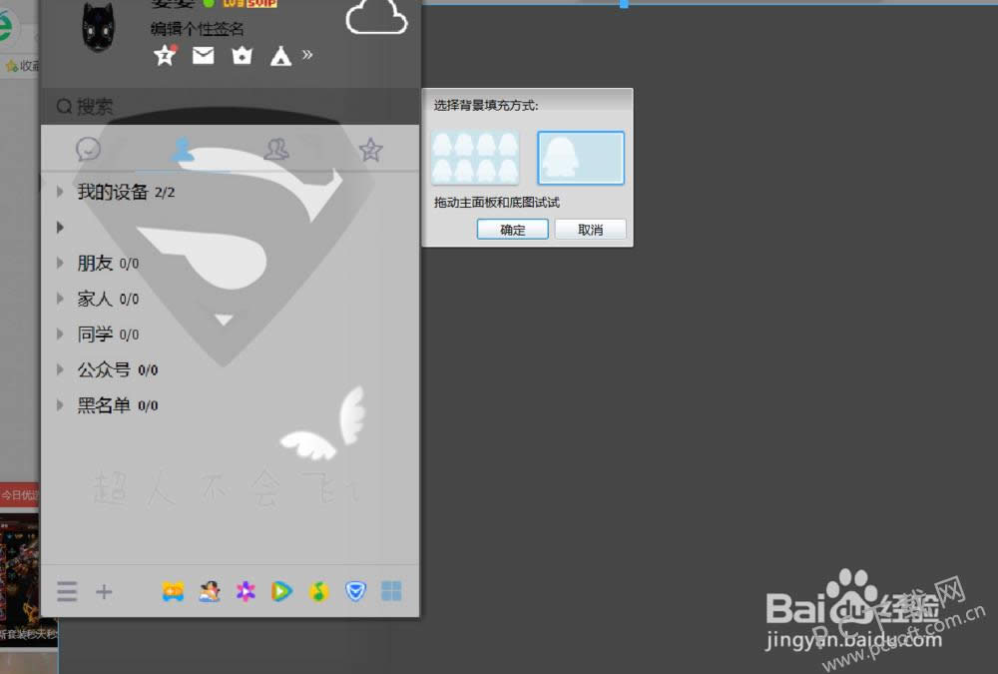
Task: Confirm with the 确定 button
Action: point(512,230)
